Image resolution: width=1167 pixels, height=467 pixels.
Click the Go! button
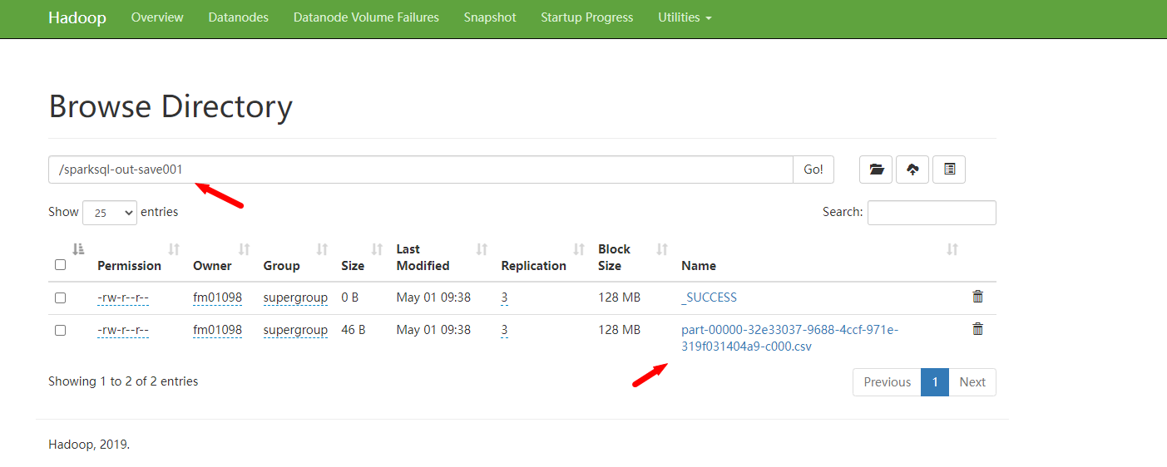coord(813,170)
